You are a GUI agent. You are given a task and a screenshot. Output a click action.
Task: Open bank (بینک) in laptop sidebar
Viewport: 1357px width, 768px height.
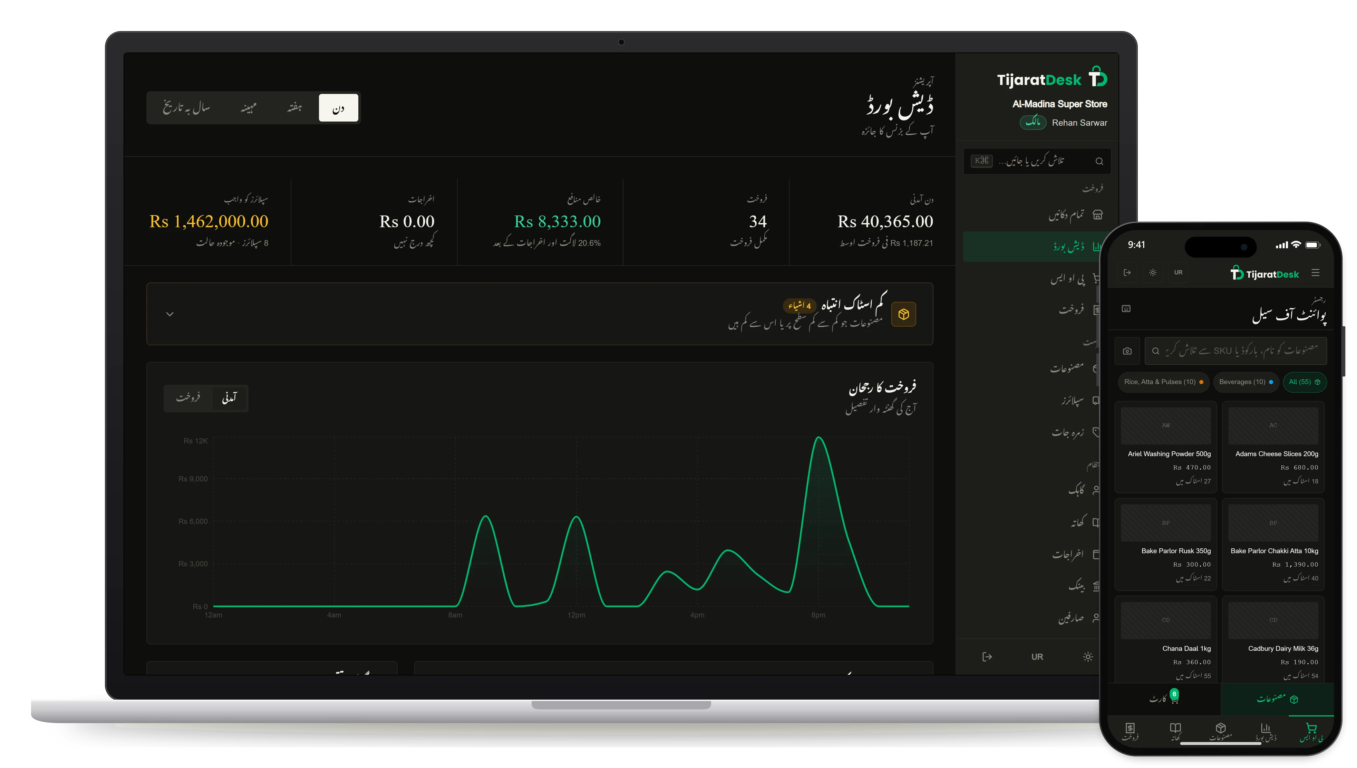(1076, 585)
